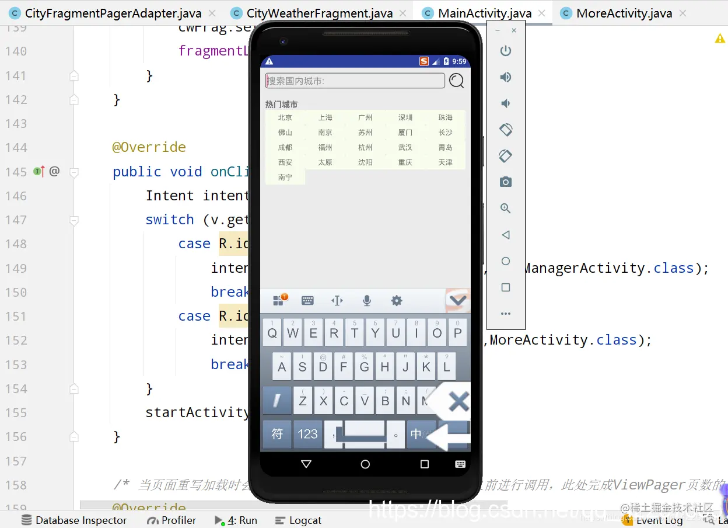
Task: Click the yellow warning icon in the editor corner
Action: point(720,38)
